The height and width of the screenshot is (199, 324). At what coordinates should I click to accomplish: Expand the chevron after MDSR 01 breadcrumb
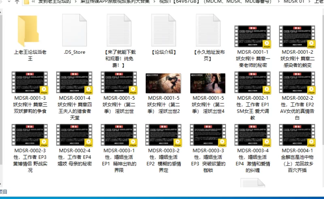[309, 2]
